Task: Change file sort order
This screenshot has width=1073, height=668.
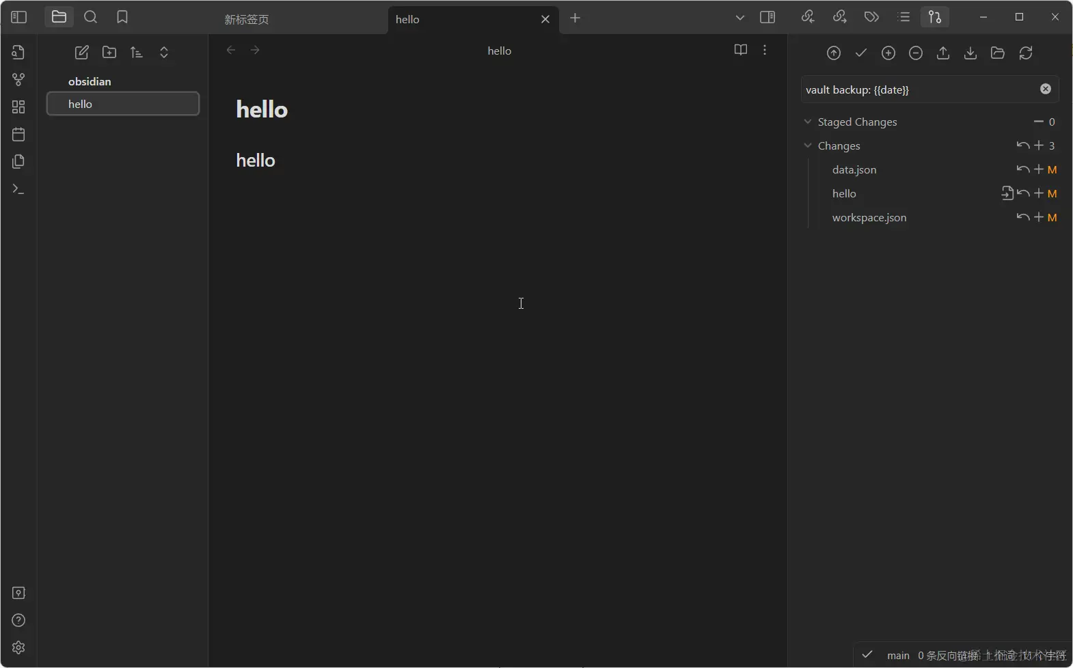Action: click(137, 53)
